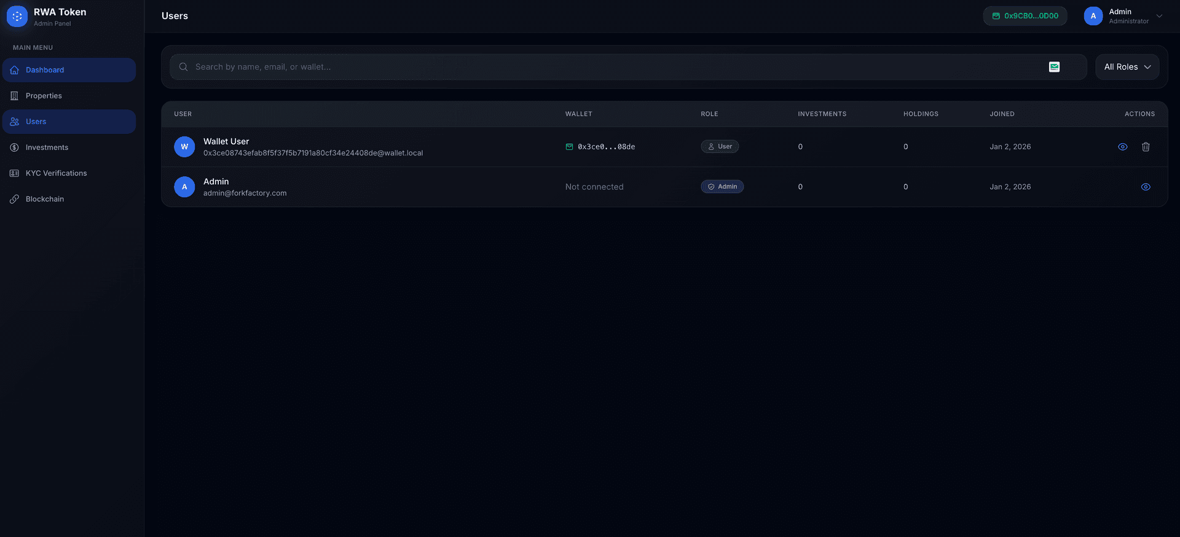The width and height of the screenshot is (1180, 537).
Task: Click the Wallet User avatar circle
Action: [184, 147]
